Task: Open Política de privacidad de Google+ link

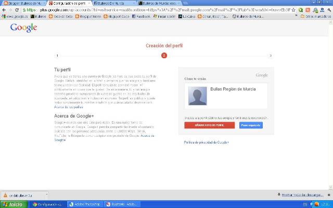Action: tap(207, 142)
